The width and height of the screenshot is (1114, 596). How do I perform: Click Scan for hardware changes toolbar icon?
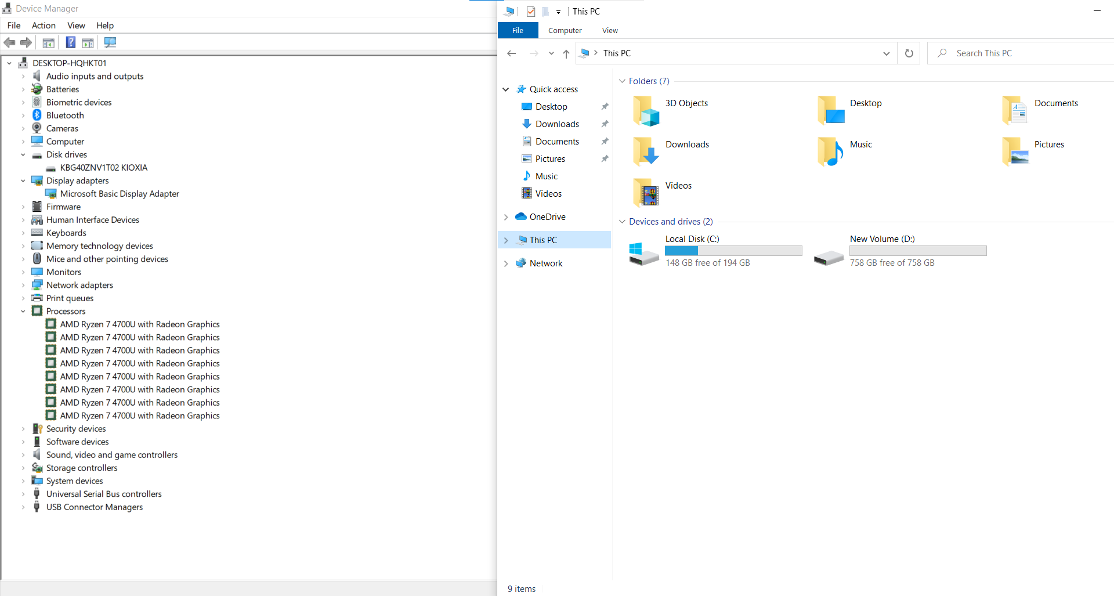(x=110, y=42)
